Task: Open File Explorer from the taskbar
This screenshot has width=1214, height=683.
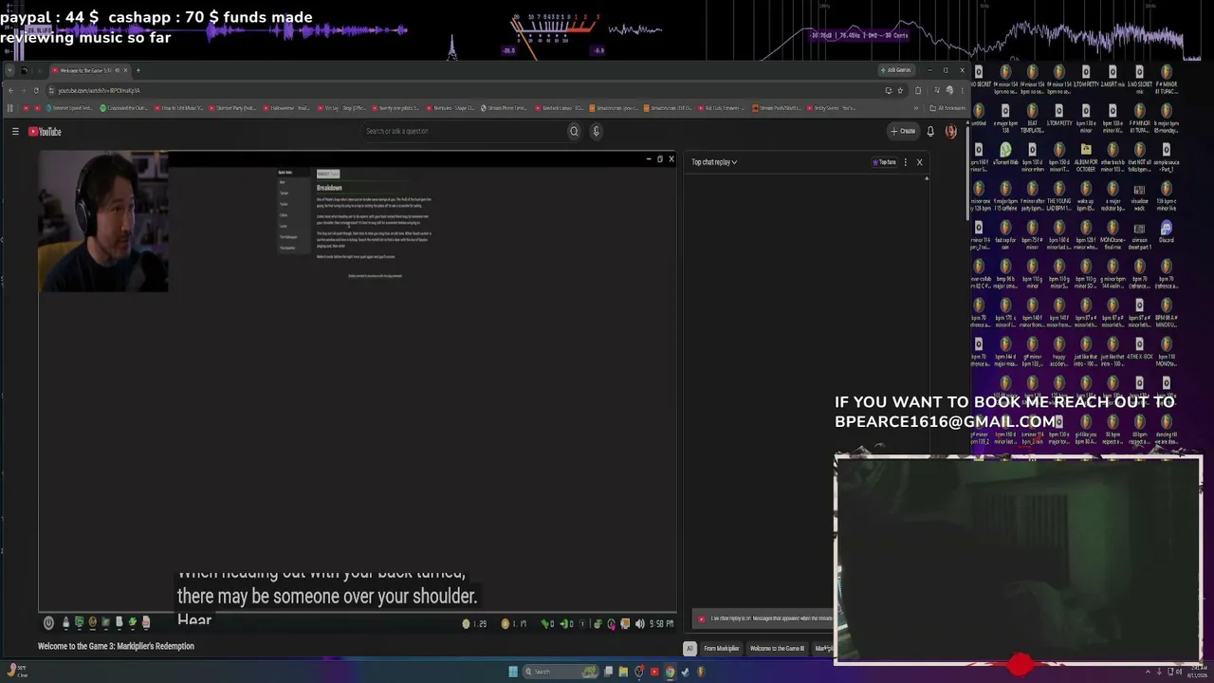Action: pyautogui.click(x=623, y=672)
